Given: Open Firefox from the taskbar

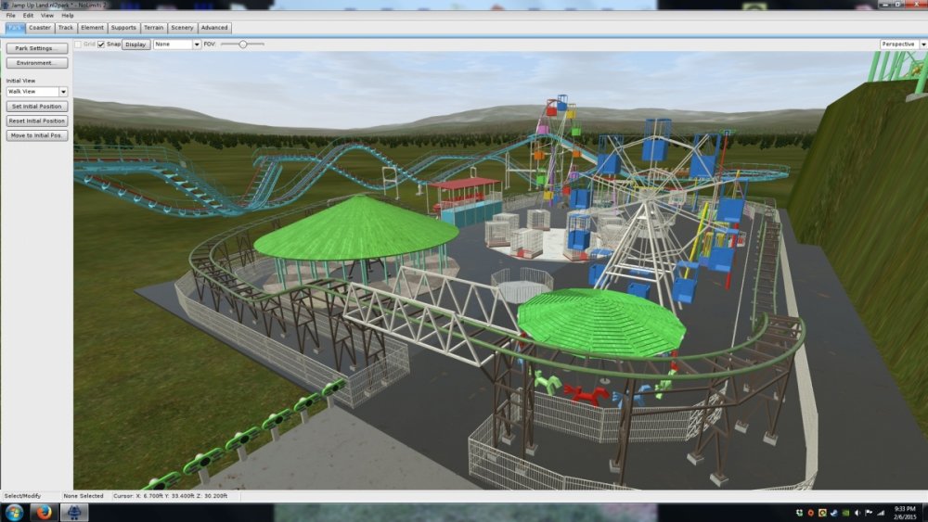Looking at the screenshot, I should coord(44,513).
